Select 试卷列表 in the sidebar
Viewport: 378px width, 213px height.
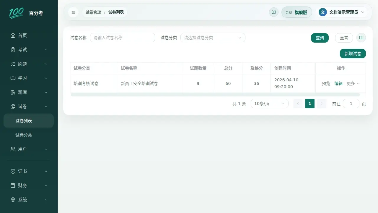tap(29, 121)
